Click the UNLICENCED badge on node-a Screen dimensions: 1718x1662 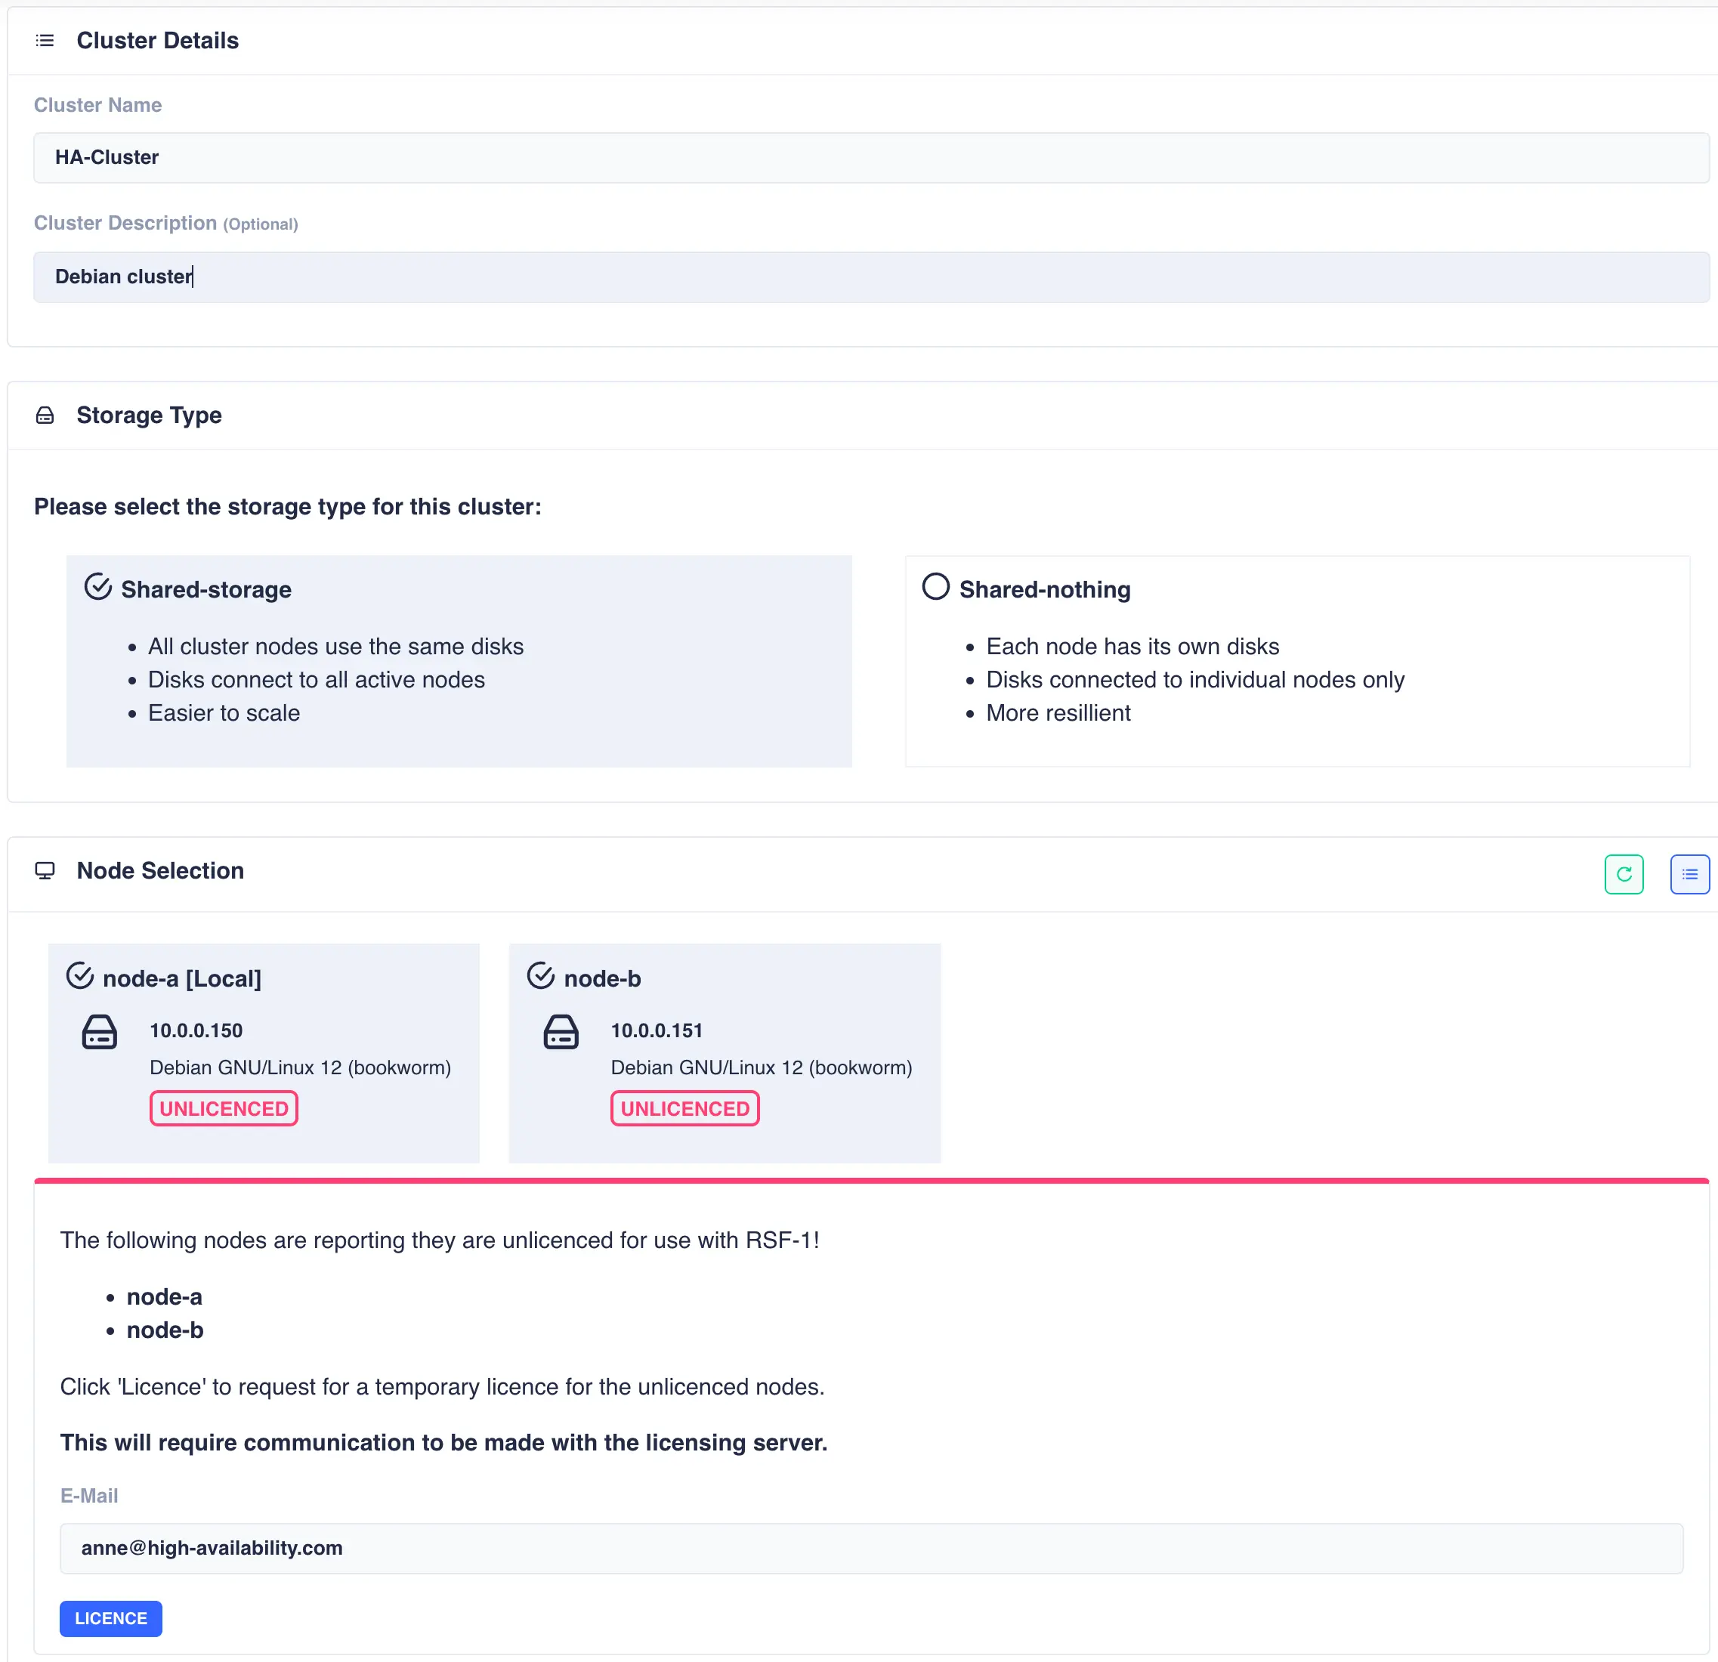pos(224,1108)
